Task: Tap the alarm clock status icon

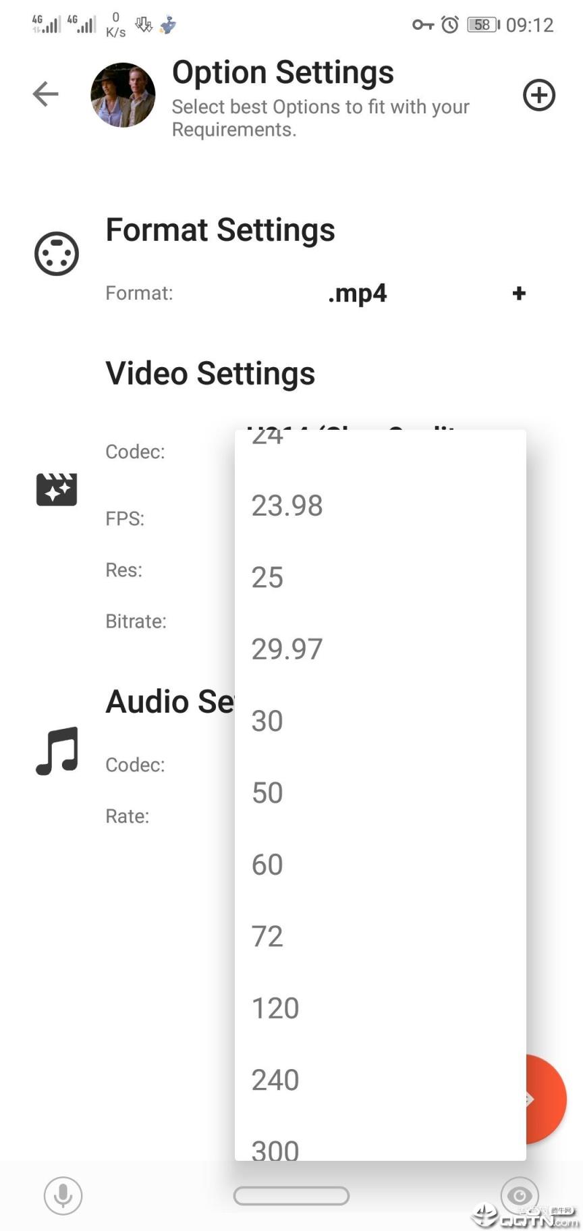Action: tap(450, 25)
